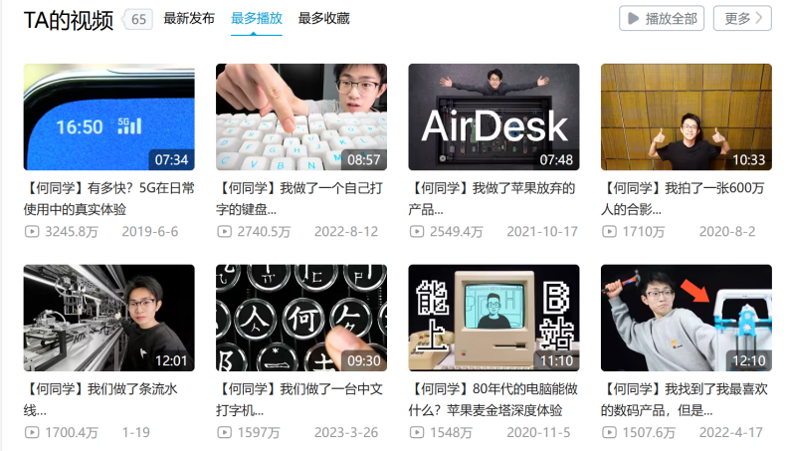The height and width of the screenshot is (451, 788).
Task: Click the 07:48 duration badge
Action: [x=556, y=160]
